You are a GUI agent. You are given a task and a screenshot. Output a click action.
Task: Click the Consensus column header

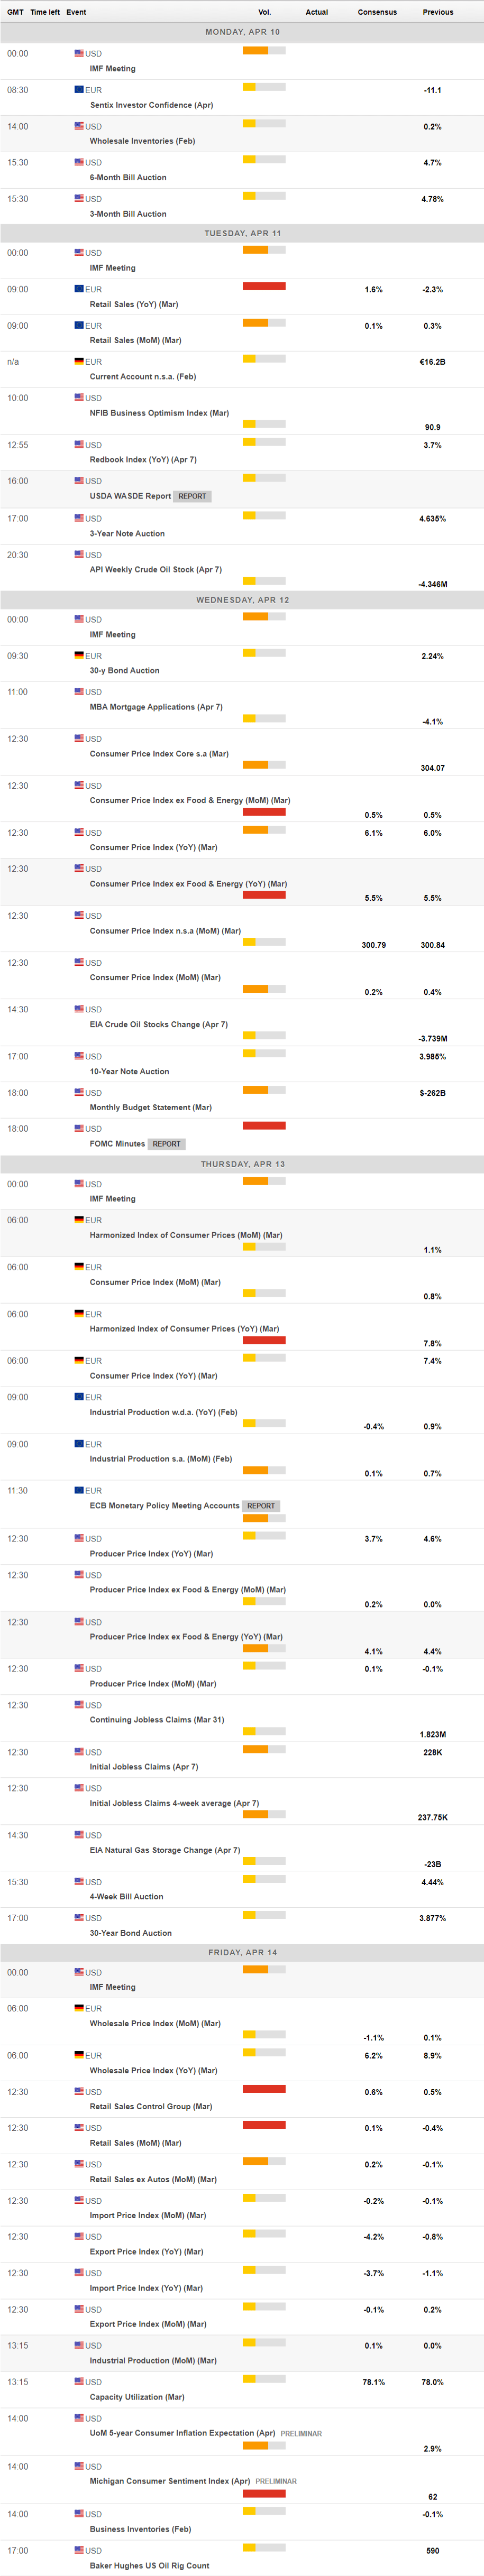(377, 12)
